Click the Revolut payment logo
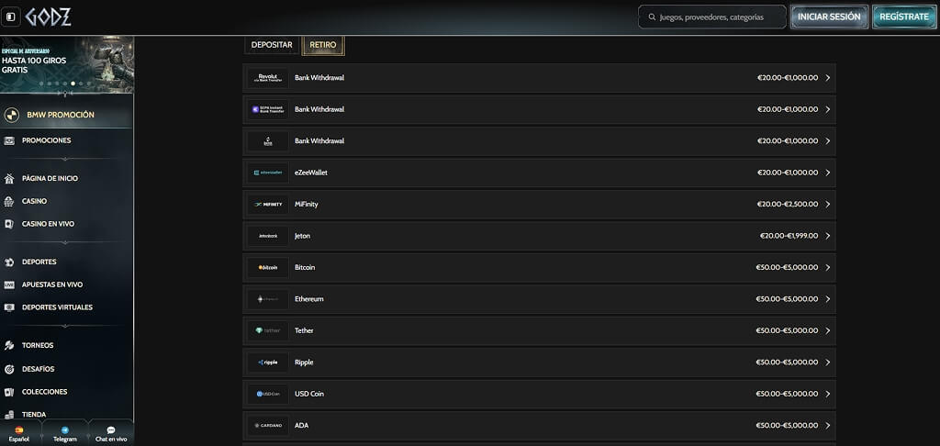 click(268, 78)
